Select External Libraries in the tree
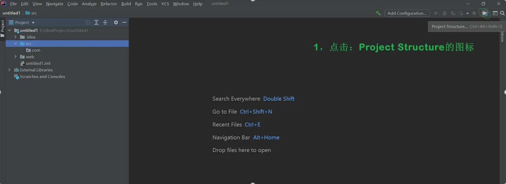 click(x=36, y=70)
